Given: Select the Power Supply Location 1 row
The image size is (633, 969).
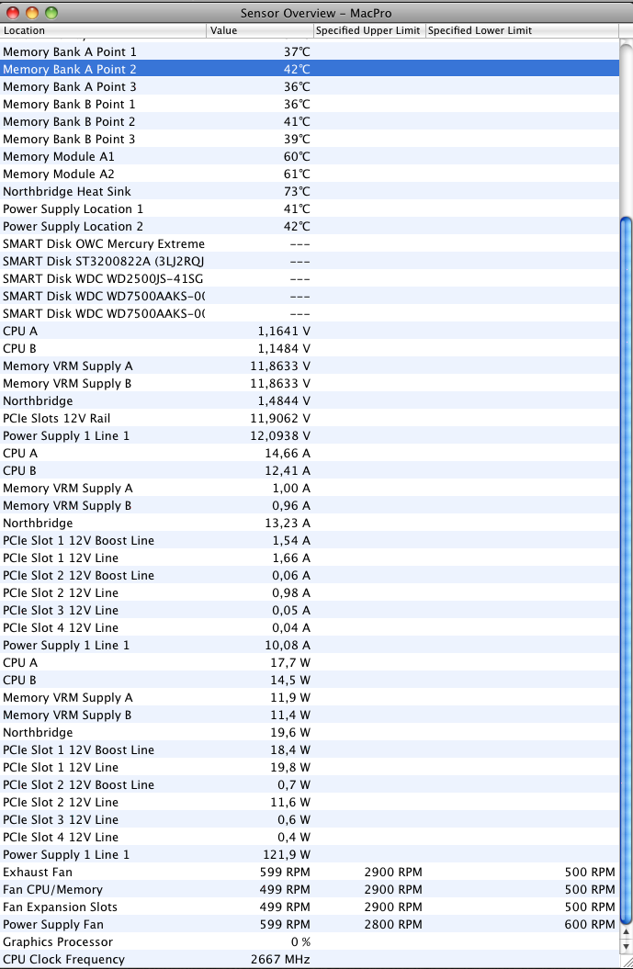Looking at the screenshot, I should point(309,208).
